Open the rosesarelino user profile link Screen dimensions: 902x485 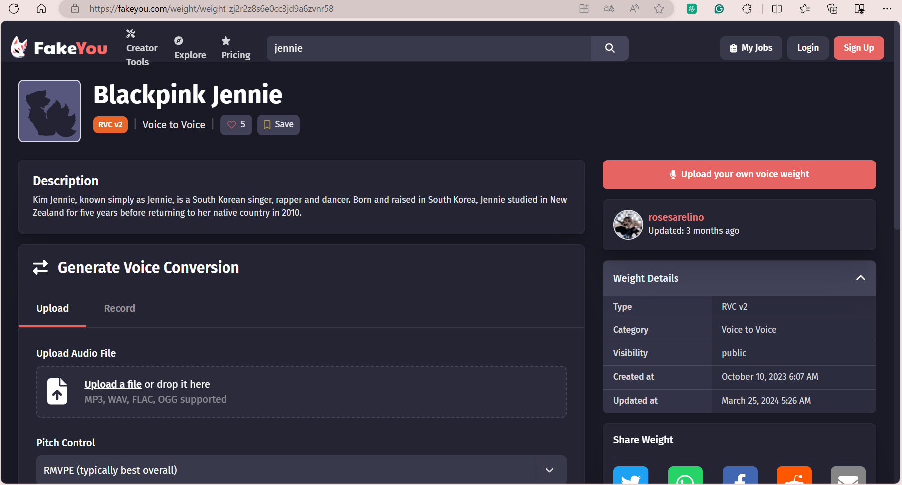point(676,217)
